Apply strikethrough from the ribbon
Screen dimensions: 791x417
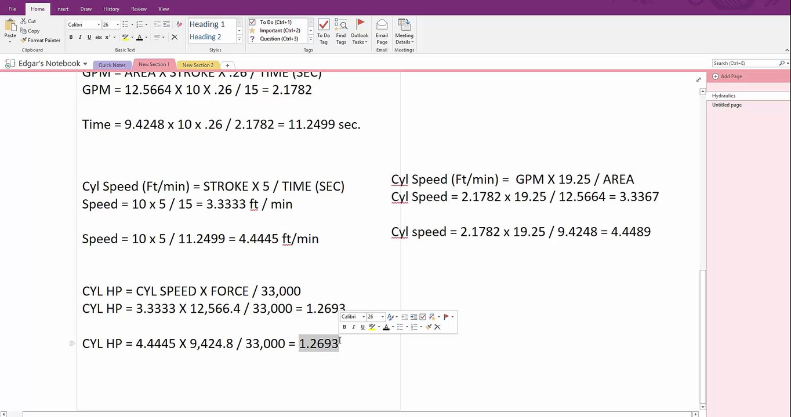pos(98,37)
